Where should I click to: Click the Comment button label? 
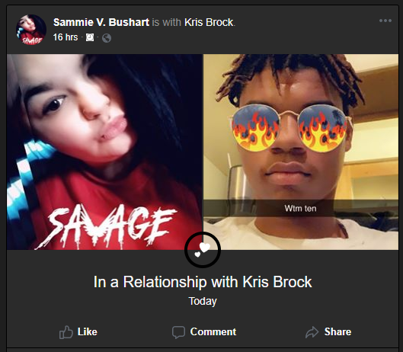coord(213,332)
